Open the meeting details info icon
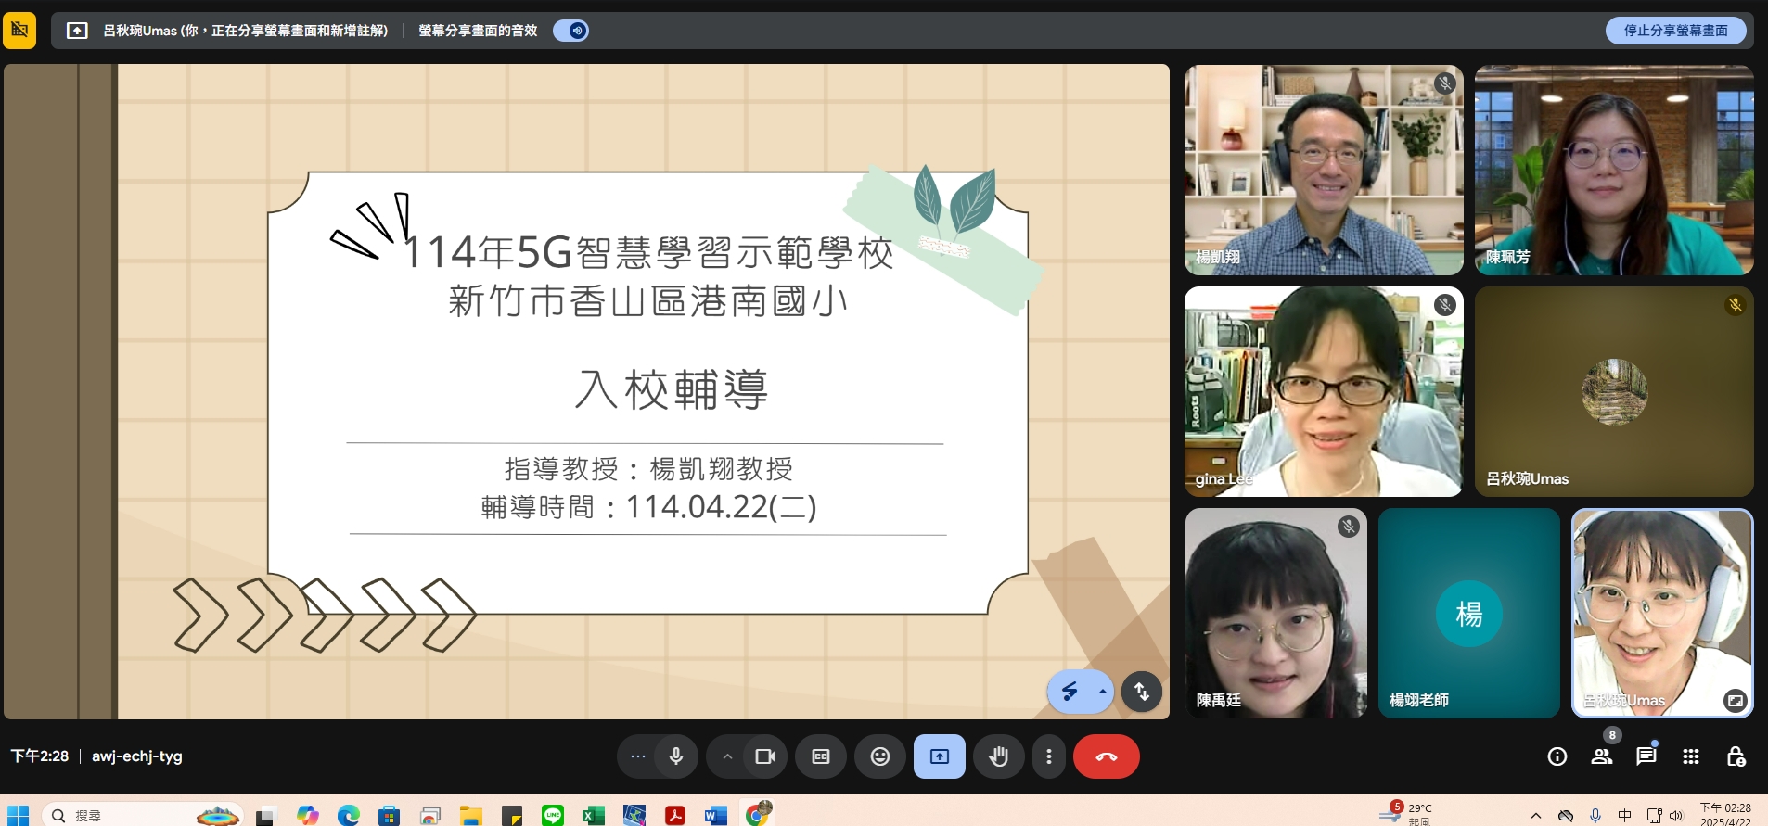 (1557, 756)
